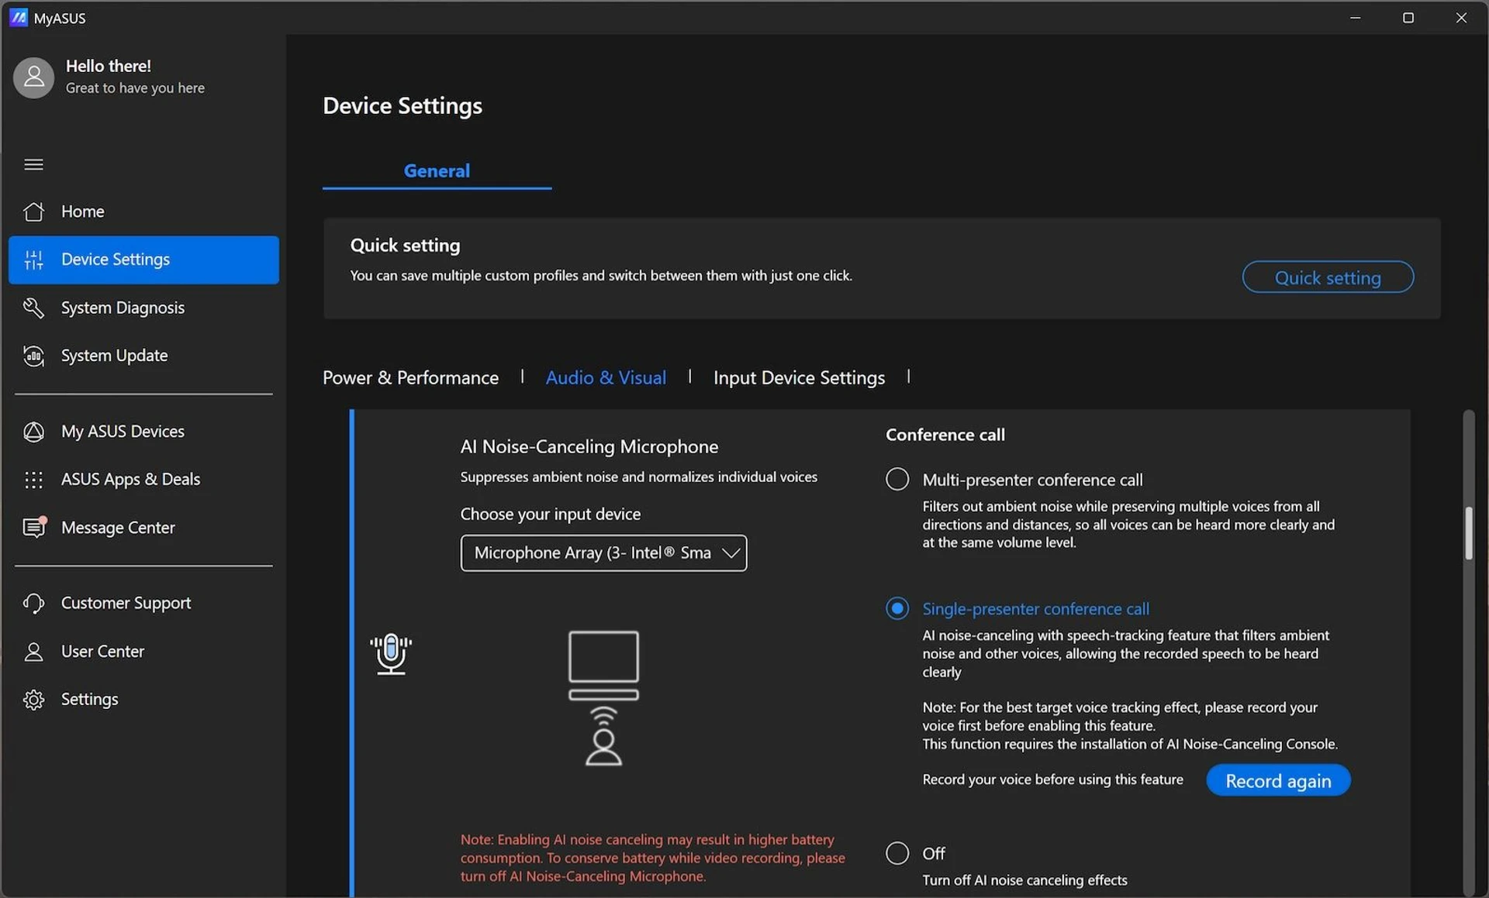
Task: Open System Diagnosis section
Action: (x=143, y=308)
